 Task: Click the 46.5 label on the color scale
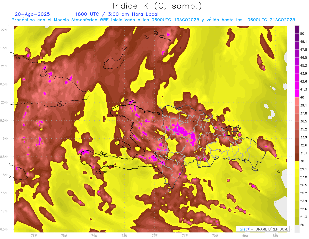[x=304, y=57]
